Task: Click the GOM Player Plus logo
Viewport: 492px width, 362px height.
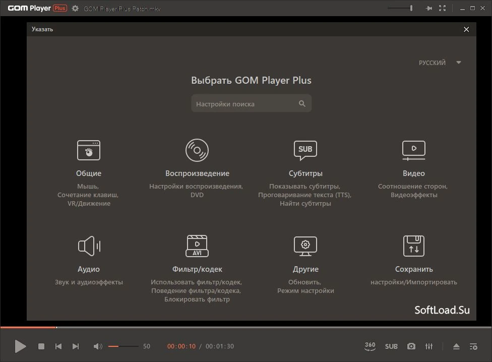Action: (37, 8)
